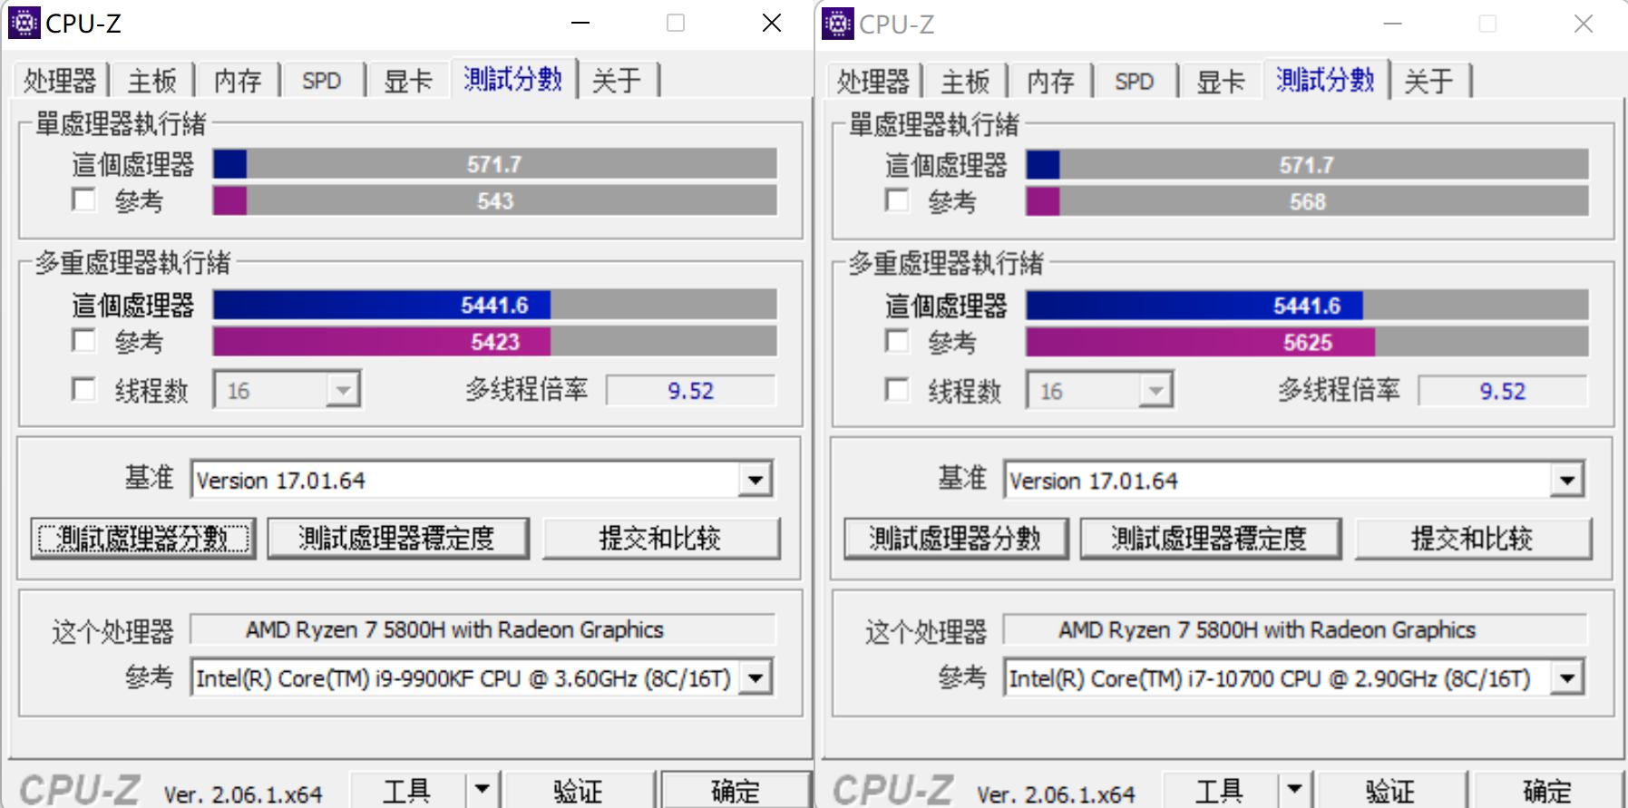This screenshot has height=808, width=1628.
Task: Click 确定 button in right window
Action: 1548,791
